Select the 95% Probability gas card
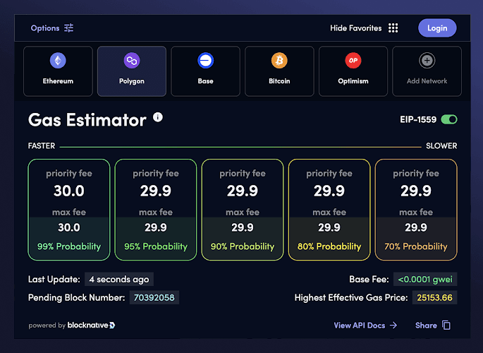 click(x=156, y=210)
